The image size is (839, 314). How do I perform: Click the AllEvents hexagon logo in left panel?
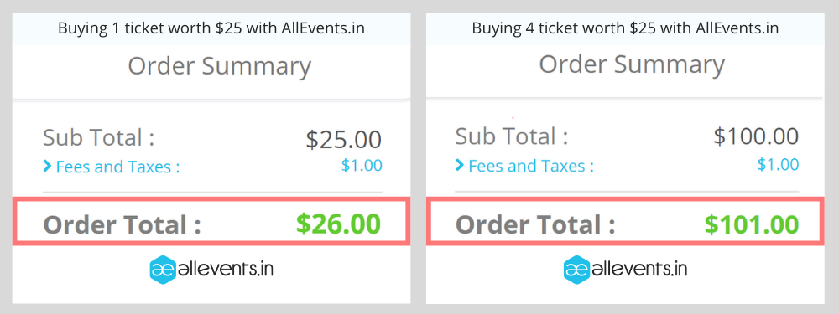pyautogui.click(x=164, y=270)
